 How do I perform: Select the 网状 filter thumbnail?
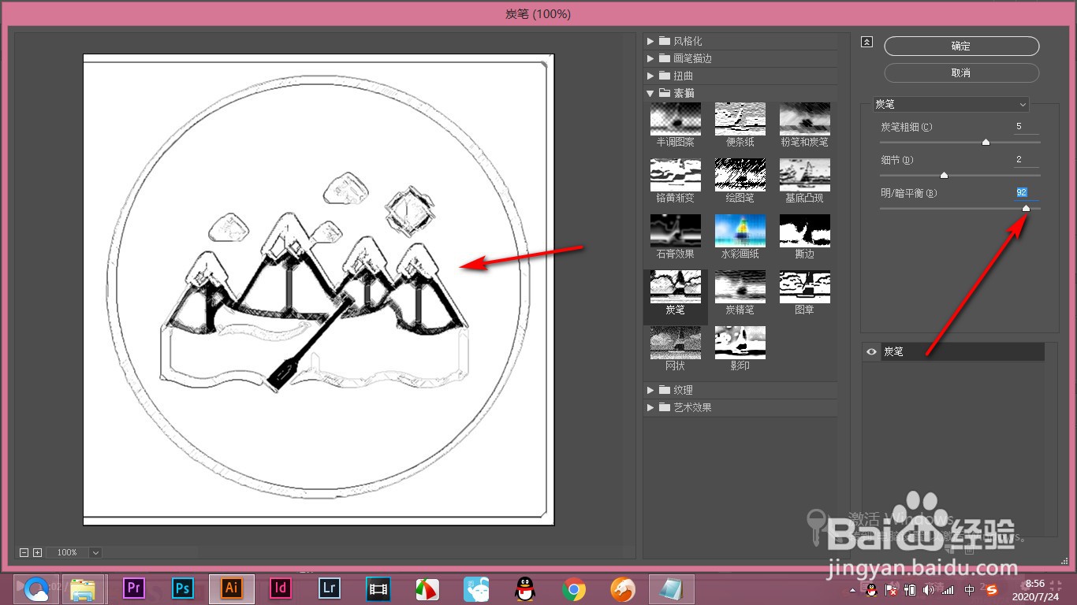coord(675,343)
